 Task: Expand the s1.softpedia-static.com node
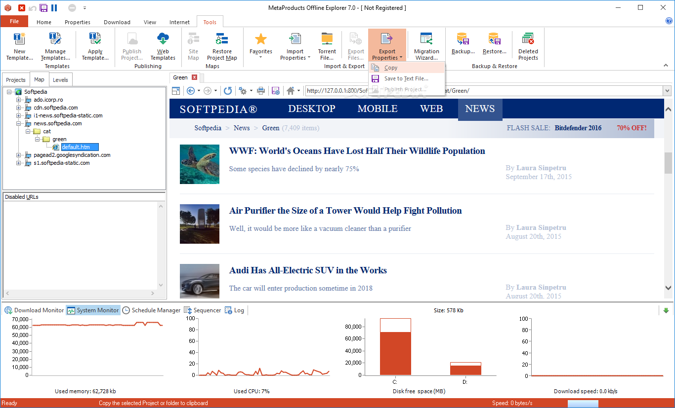(19, 163)
